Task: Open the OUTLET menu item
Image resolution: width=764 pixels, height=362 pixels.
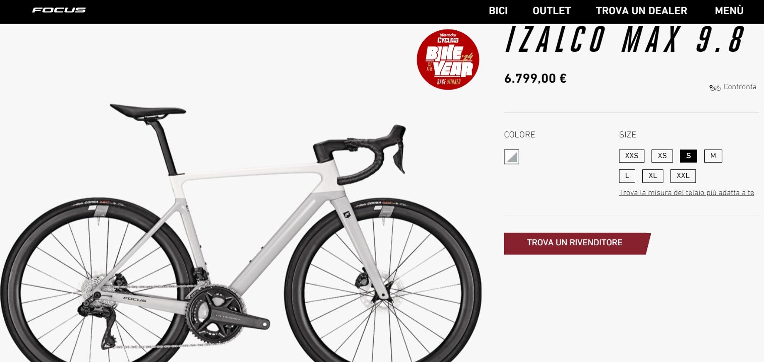Action: [x=552, y=11]
